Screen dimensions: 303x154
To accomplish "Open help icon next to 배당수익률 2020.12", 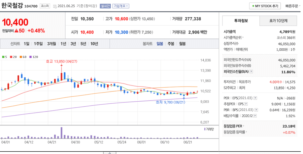I will [255, 116].
